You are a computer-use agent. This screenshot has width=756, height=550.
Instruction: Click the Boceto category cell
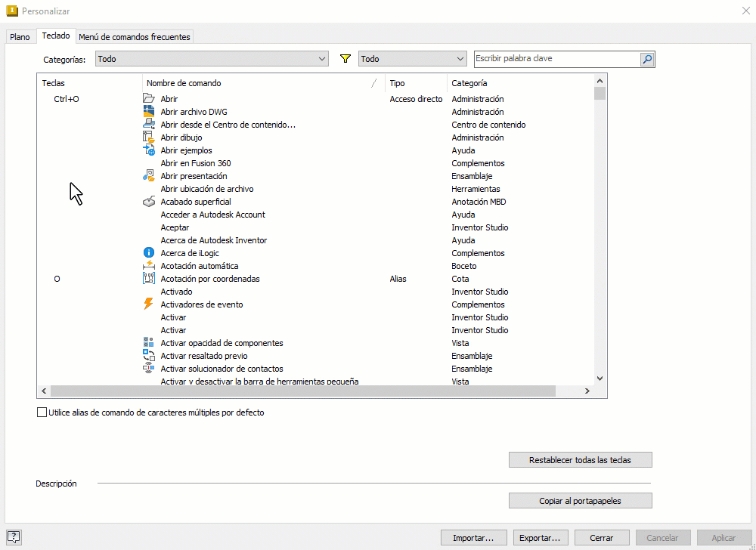pos(464,266)
